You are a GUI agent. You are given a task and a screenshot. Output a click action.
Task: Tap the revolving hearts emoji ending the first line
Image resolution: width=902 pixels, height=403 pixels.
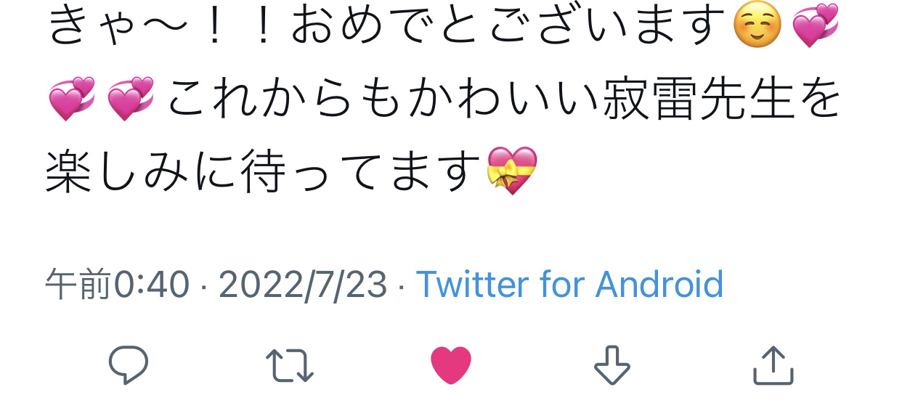(815, 28)
